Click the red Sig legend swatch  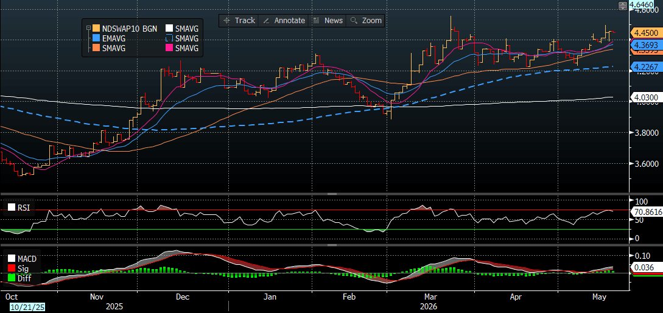(12, 268)
